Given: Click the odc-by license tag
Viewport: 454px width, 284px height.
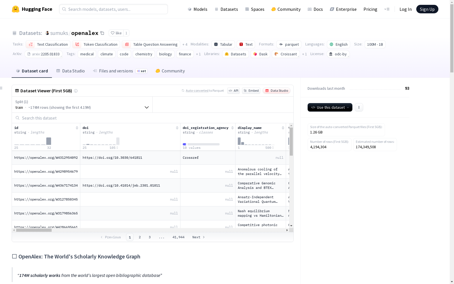Looking at the screenshot, I should (x=338, y=54).
